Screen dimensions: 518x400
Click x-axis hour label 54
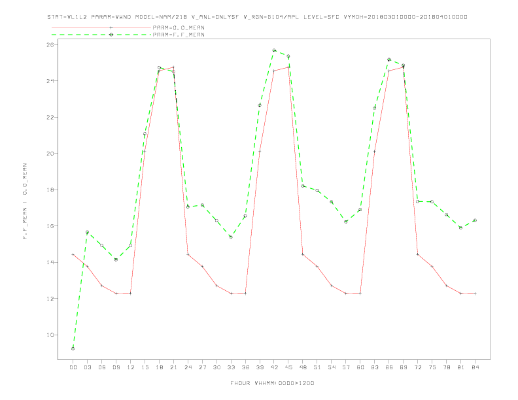coord(332,367)
